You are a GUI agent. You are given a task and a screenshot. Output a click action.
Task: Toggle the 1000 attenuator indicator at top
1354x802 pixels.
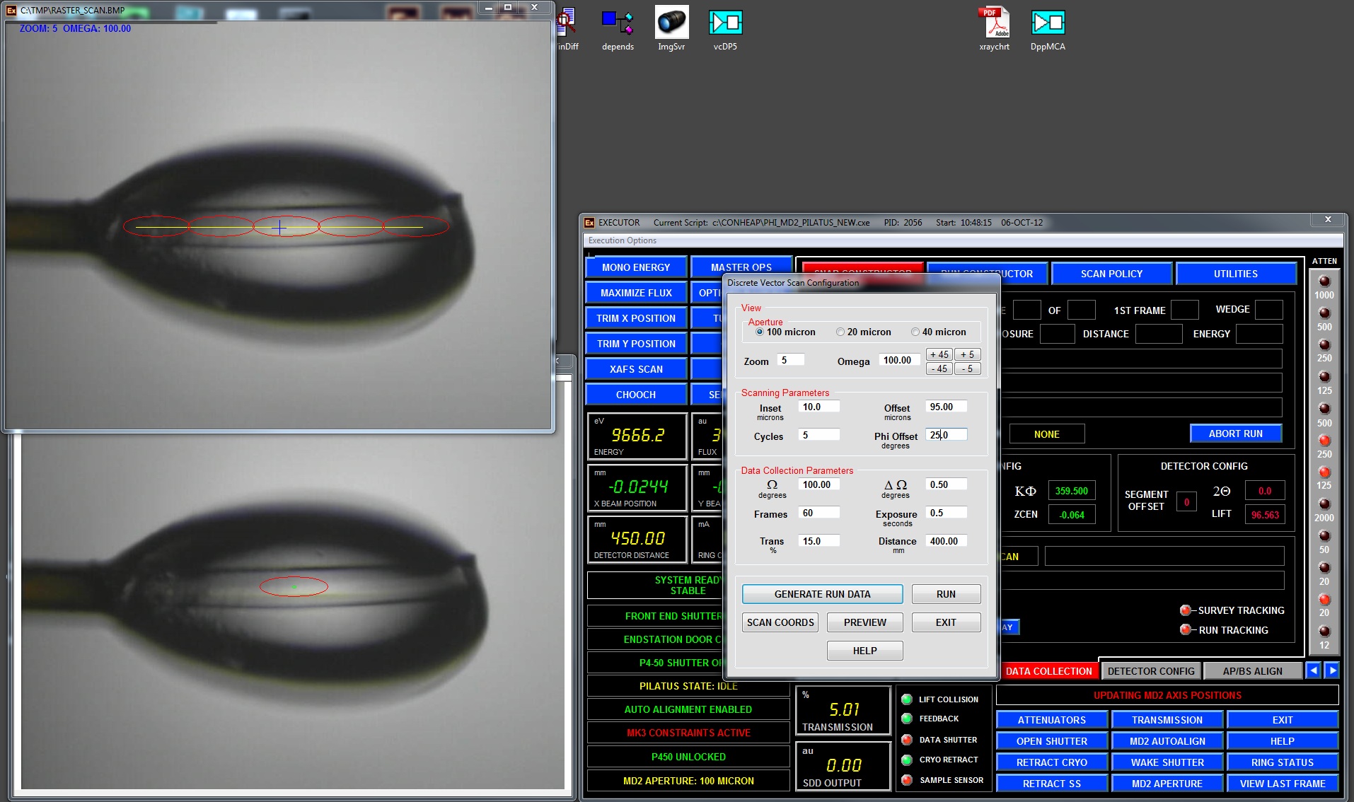pos(1324,281)
